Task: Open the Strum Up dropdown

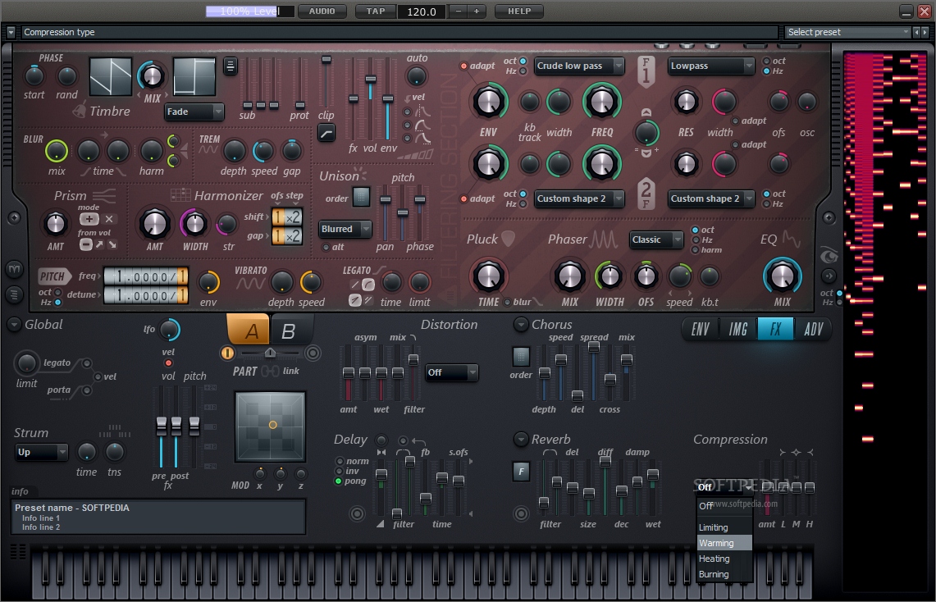Action: pyautogui.click(x=42, y=452)
